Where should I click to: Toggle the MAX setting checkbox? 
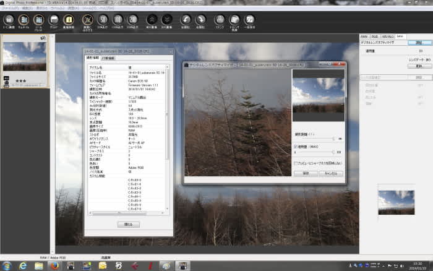pos(296,147)
